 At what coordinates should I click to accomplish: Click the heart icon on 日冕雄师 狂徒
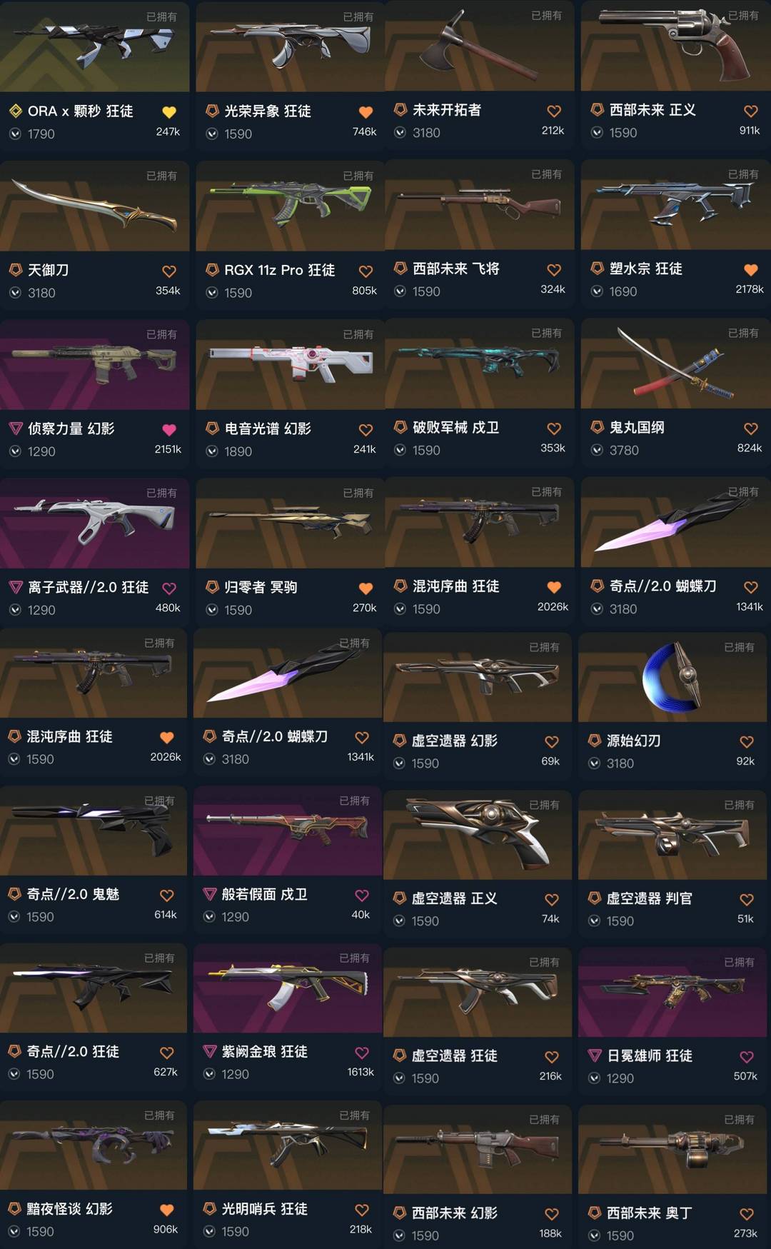click(x=747, y=1056)
